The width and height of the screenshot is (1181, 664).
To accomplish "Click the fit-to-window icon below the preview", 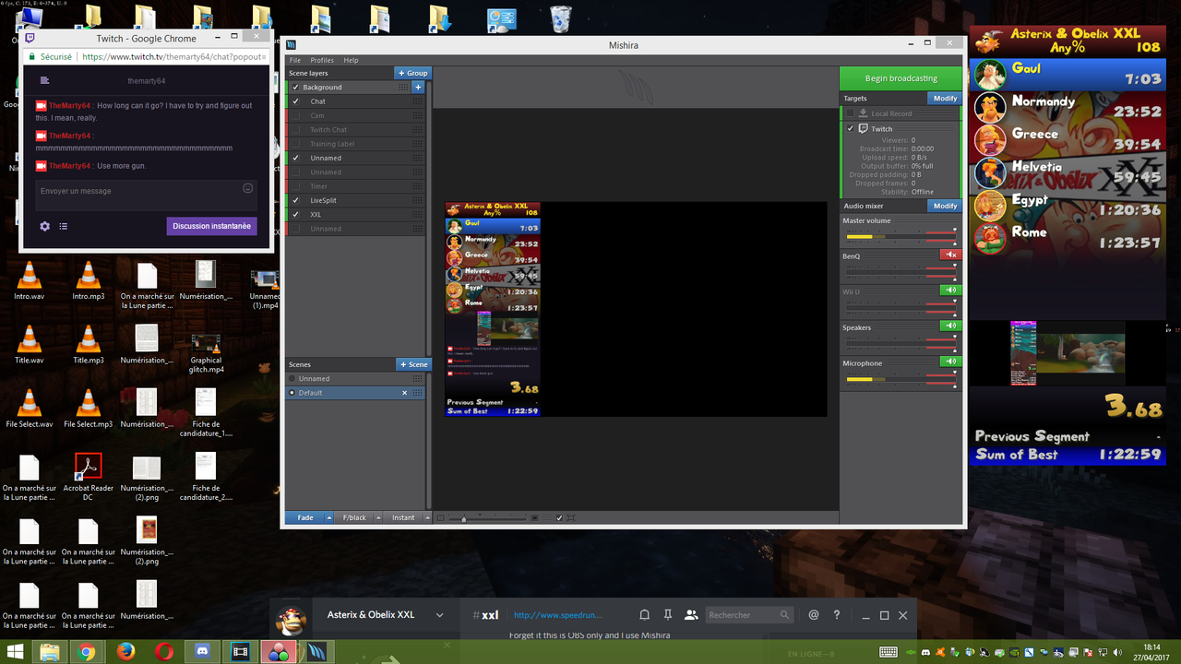I will point(571,518).
